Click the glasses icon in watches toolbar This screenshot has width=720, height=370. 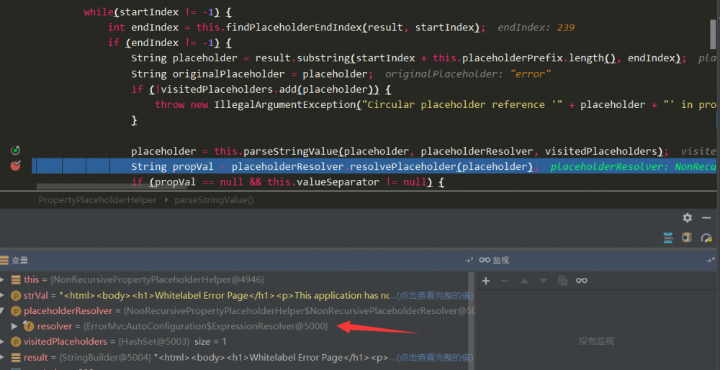click(582, 281)
